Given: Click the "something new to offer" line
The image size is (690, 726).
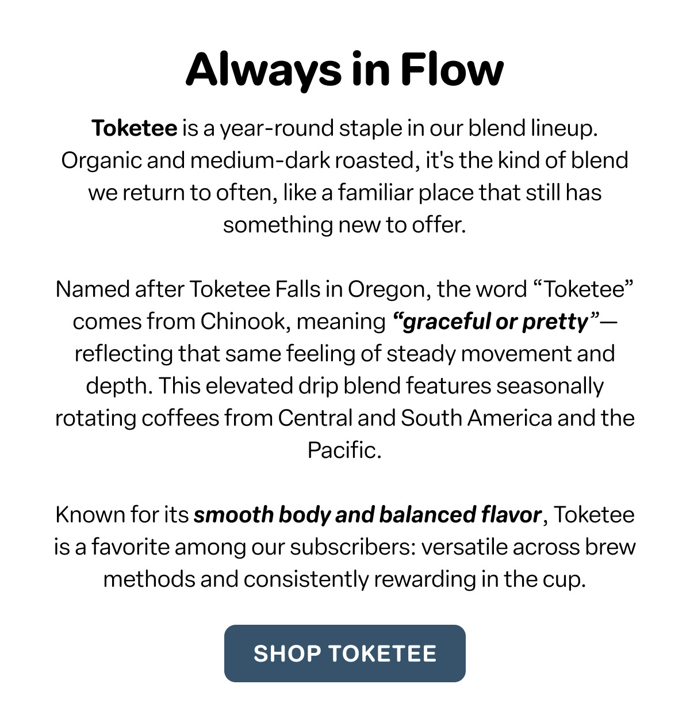Looking at the screenshot, I should coord(344,225).
